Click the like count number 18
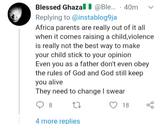The width and height of the screenshot is (162, 124). 126,105
